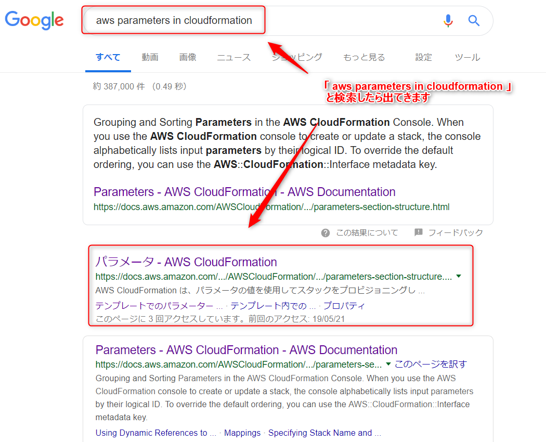546x442 pixels.
Task: Open パラメータ - AWS CloudFormation result
Action: 186,262
